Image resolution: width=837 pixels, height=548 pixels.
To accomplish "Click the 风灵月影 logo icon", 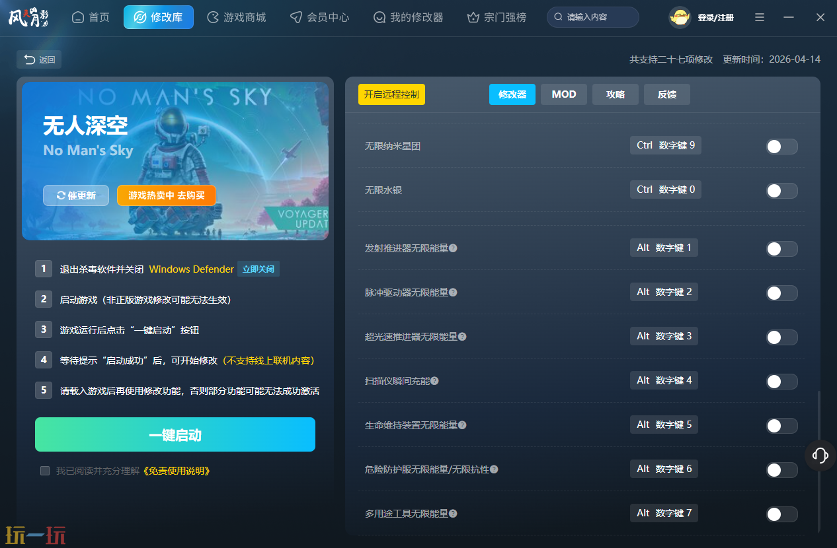I will point(29,17).
